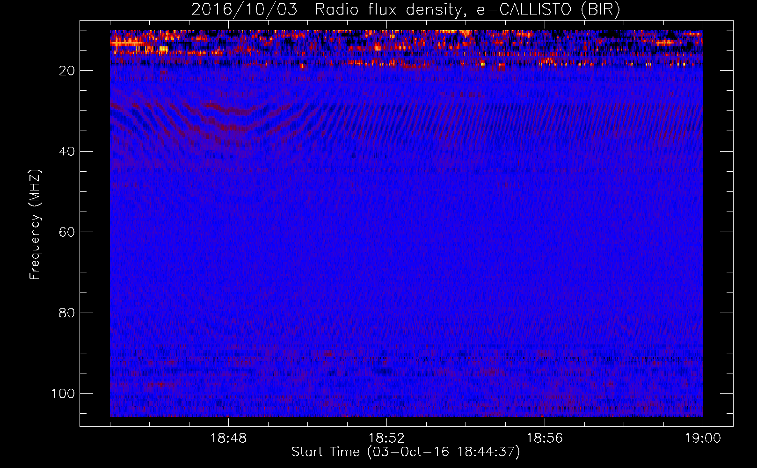This screenshot has width=757, height=468.
Task: Click the 40 MHz frequency tick label
Action: [x=67, y=152]
